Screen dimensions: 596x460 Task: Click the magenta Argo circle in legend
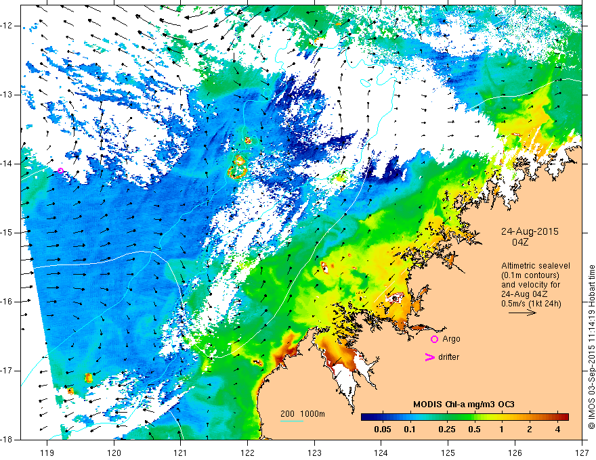tap(434, 339)
